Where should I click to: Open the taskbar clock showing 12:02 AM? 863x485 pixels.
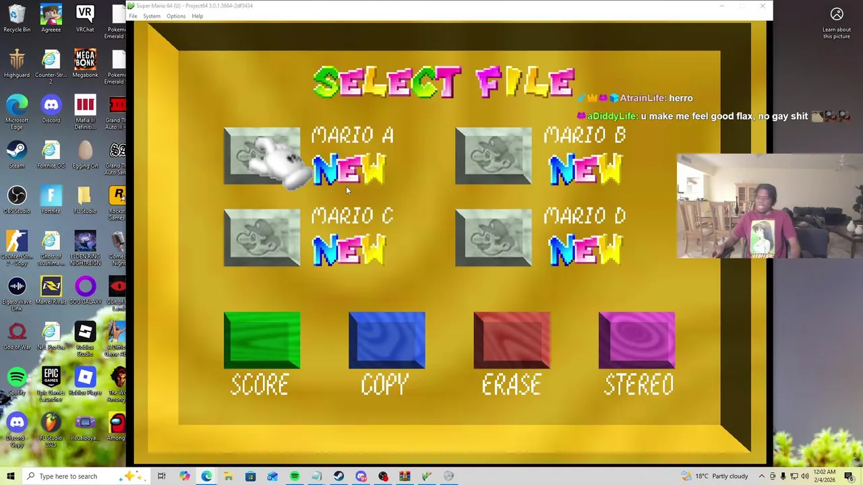pos(825,476)
